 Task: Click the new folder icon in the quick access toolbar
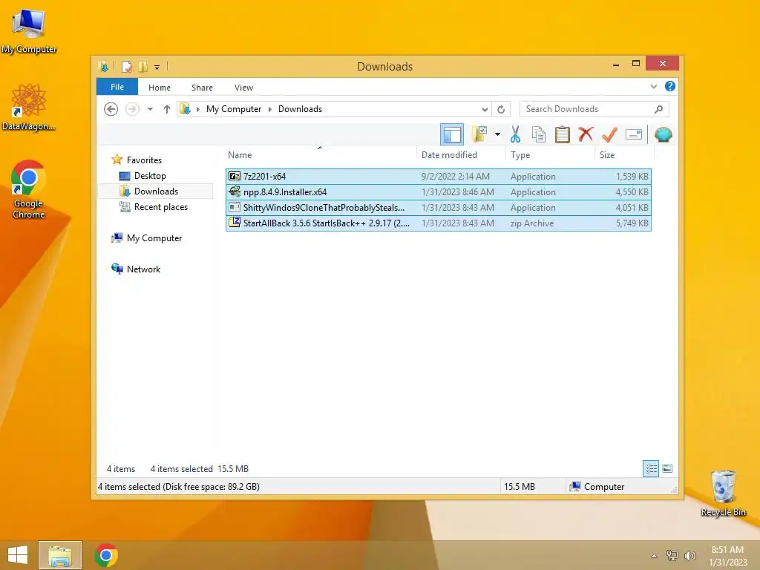[x=143, y=66]
